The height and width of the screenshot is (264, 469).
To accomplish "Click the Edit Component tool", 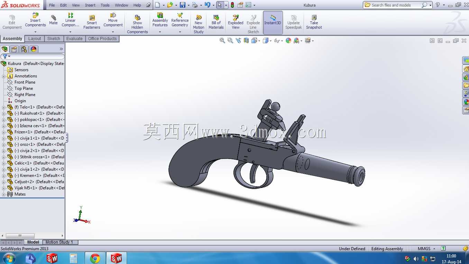I will click(12, 22).
